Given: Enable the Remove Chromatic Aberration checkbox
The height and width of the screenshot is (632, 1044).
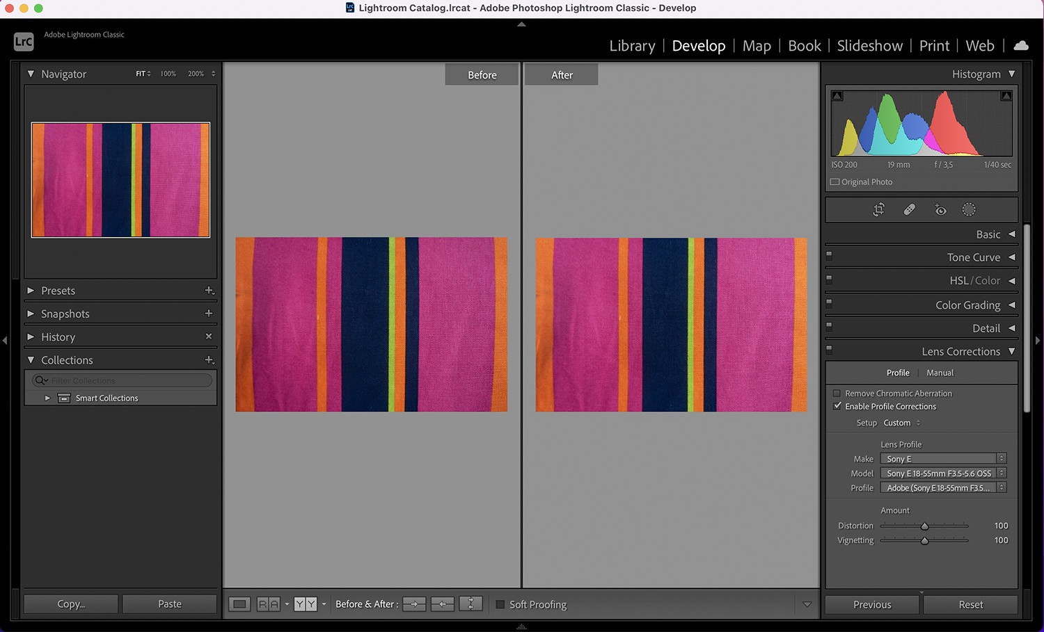Looking at the screenshot, I should tap(838, 393).
